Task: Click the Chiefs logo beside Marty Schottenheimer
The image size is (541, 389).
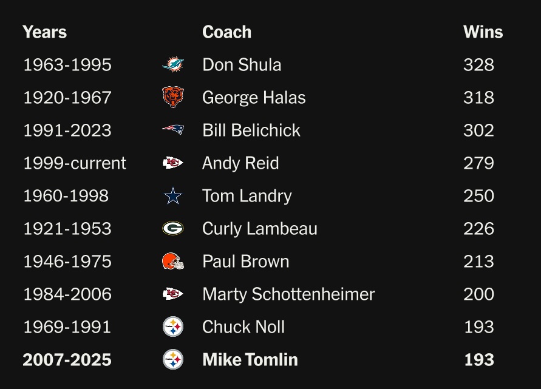Action: coord(173,294)
